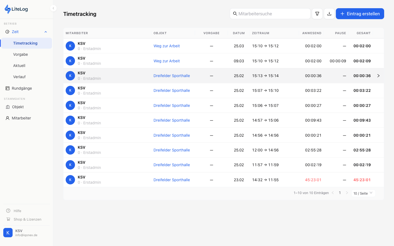Screen dimensions: 394x246
Task: Click the Eintrag erstellen button
Action: (360, 14)
